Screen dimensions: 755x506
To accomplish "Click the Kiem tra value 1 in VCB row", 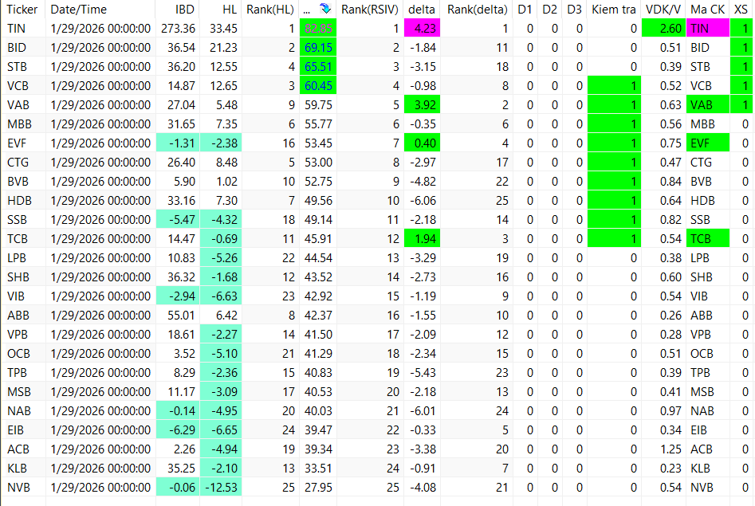I will point(614,86).
